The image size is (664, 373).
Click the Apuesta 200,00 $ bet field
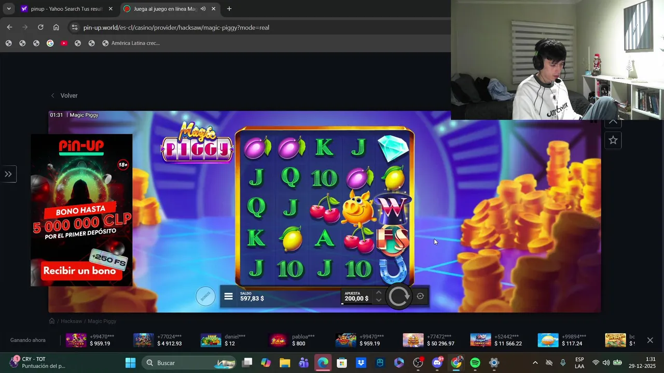click(x=357, y=296)
